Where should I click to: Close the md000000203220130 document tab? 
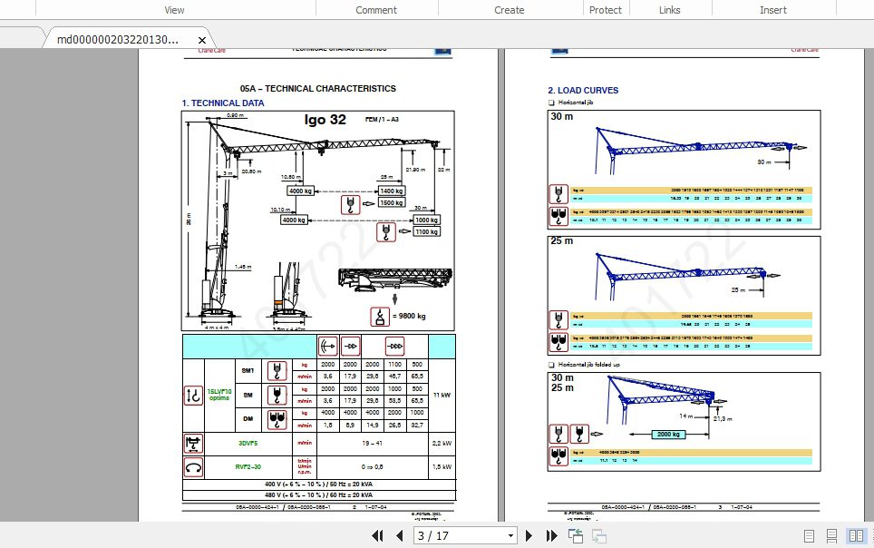[201, 40]
